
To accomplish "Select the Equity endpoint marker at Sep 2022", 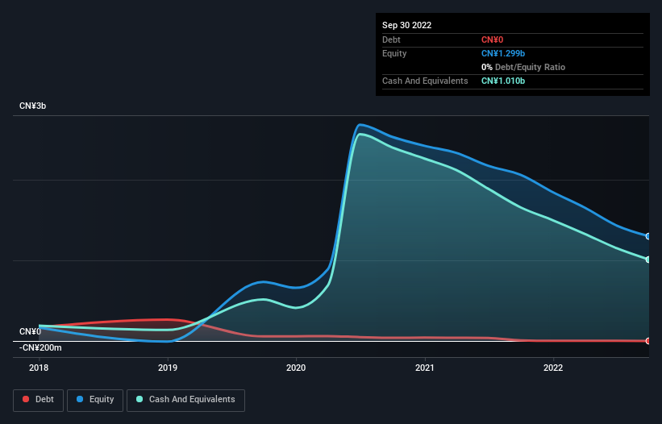I will coord(648,236).
